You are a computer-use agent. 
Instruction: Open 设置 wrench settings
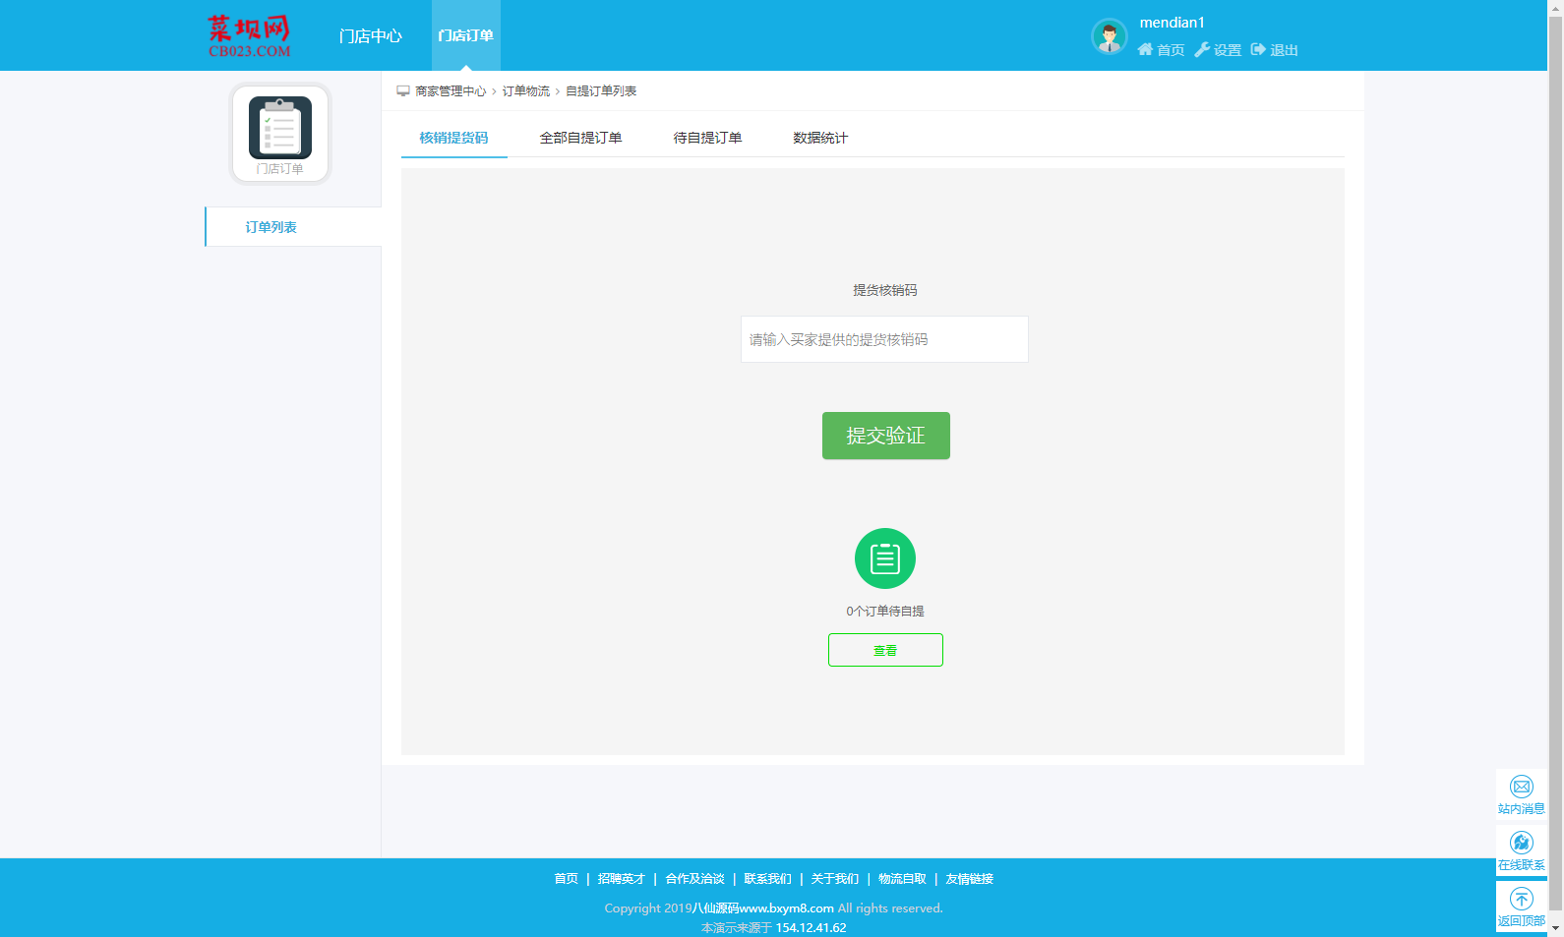click(x=1218, y=50)
